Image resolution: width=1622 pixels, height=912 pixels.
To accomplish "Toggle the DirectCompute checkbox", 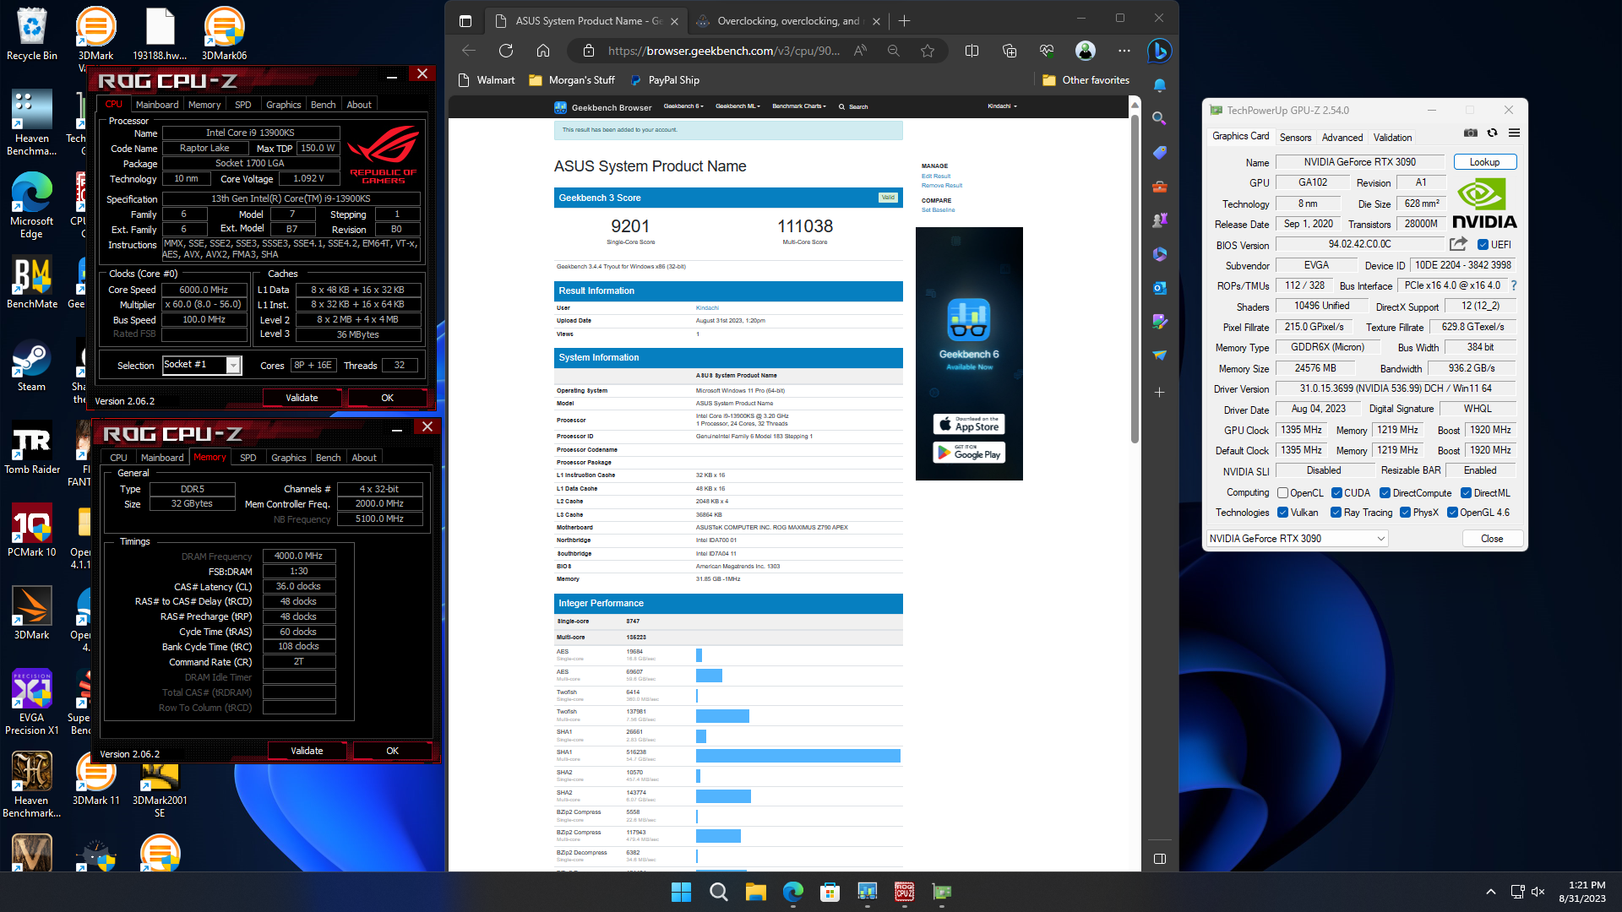I will (x=1385, y=493).
